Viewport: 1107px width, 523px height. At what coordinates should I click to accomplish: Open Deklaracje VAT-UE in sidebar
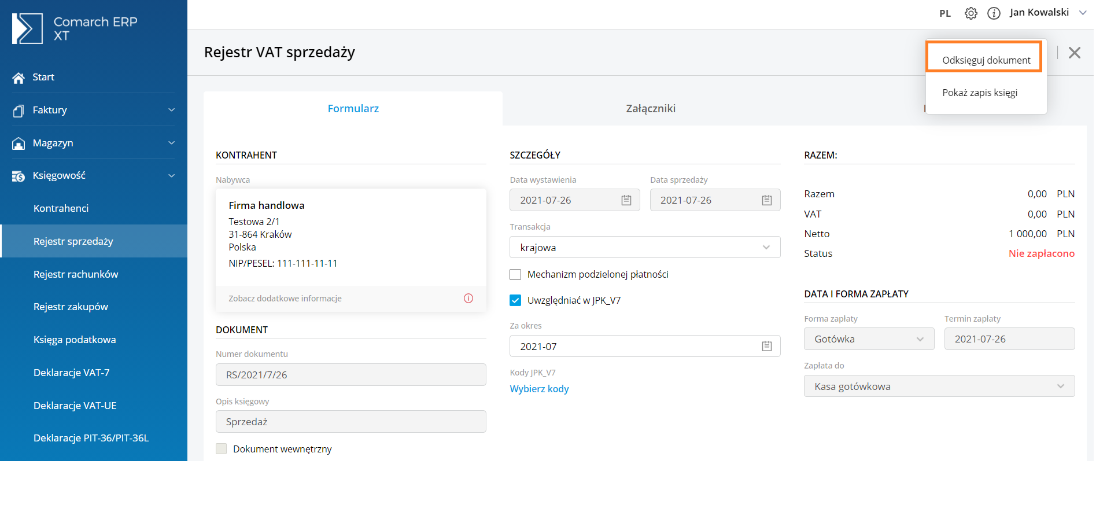pos(94,406)
